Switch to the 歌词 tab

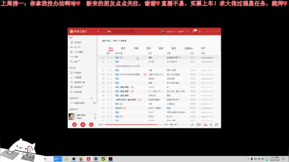[174, 48]
